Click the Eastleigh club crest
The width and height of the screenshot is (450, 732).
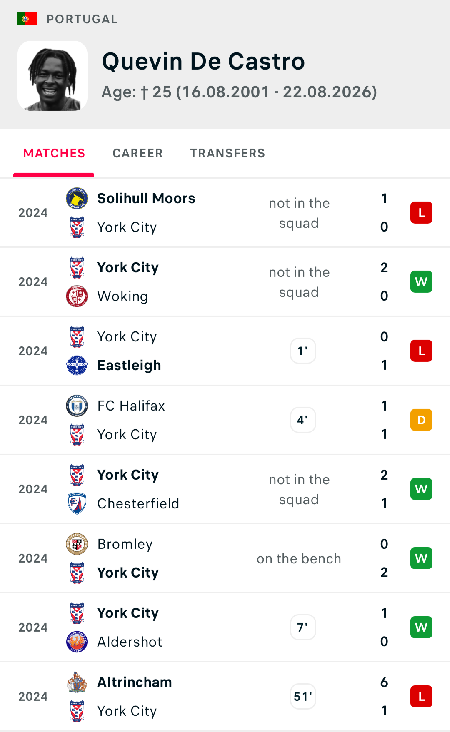click(77, 366)
